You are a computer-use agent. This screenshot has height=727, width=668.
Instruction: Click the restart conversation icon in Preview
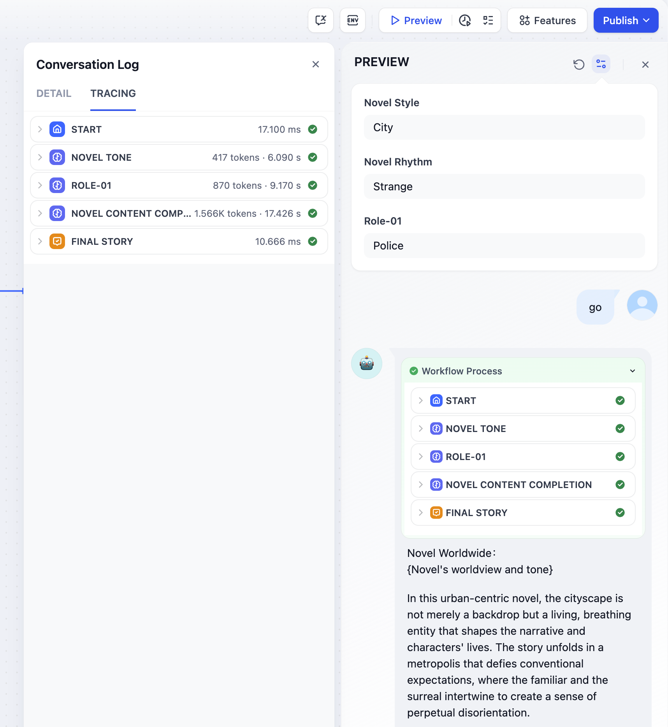[x=579, y=64]
